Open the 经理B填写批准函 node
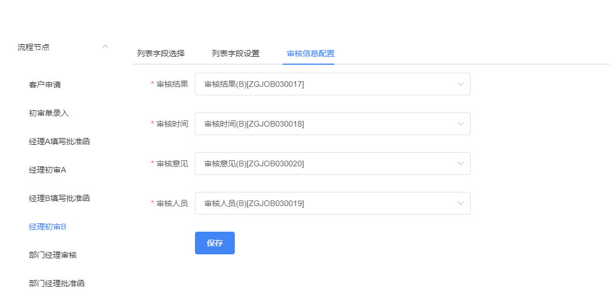Image resolution: width=610 pixels, height=289 pixels. point(59,198)
